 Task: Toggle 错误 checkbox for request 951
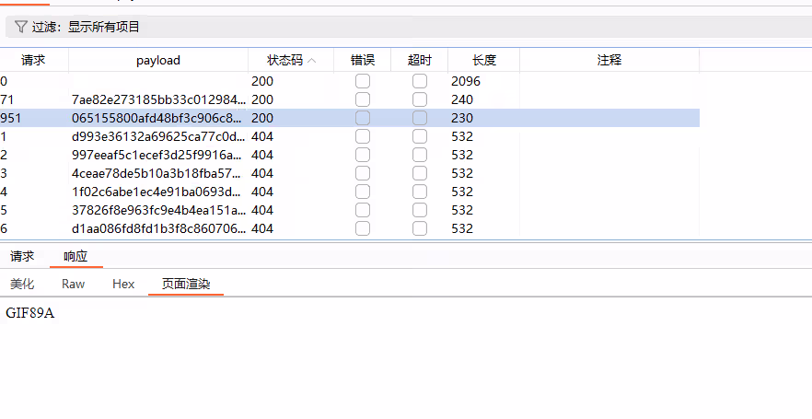coord(363,118)
